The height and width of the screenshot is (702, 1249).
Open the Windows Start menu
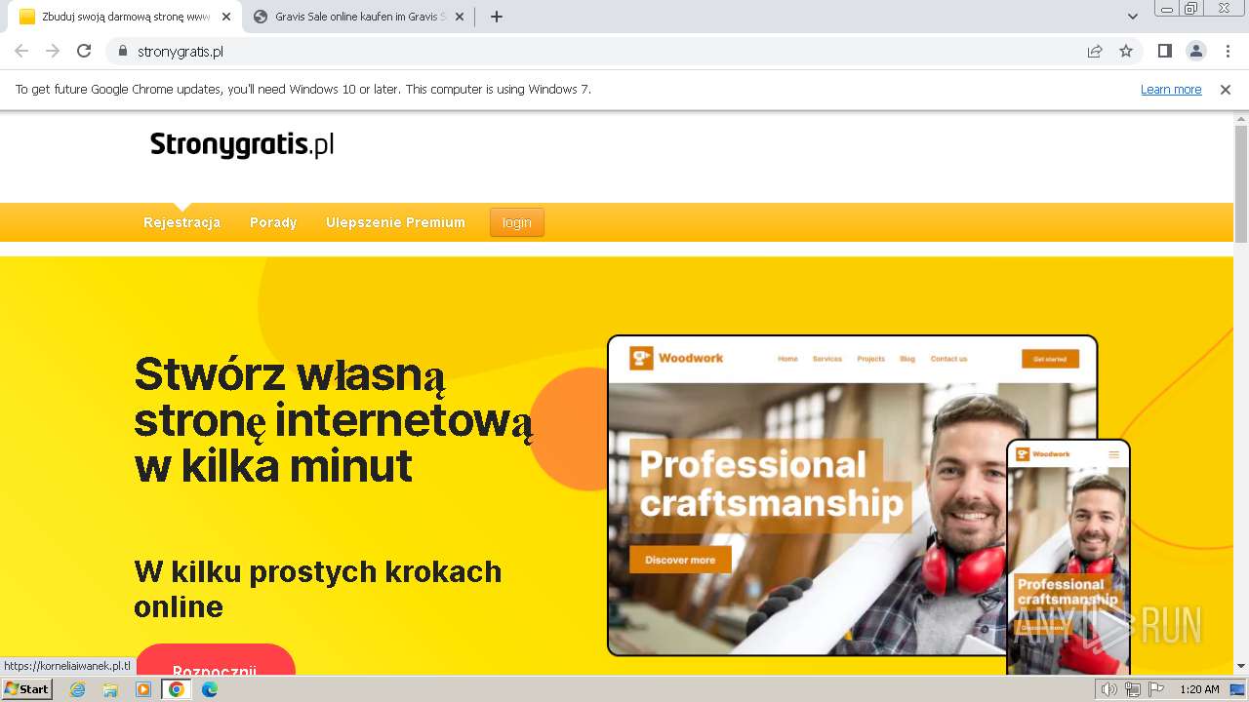pos(27,689)
